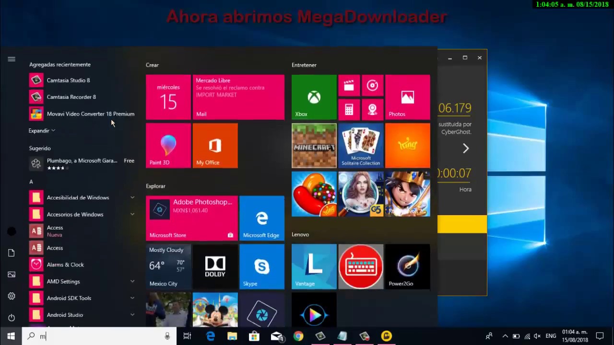Click the ENG language indicator

551,336
